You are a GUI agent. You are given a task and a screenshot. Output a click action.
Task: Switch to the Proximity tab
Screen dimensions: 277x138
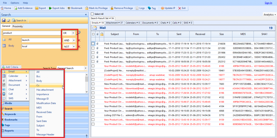point(18,26)
